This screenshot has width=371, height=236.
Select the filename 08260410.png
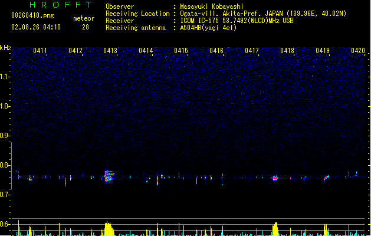click(32, 15)
